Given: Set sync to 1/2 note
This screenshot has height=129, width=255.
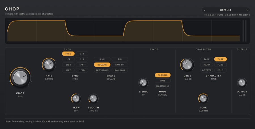Looking at the screenshot, I should click(82, 54).
